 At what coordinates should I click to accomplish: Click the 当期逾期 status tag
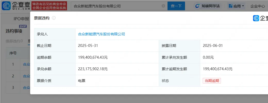click(x=212, y=81)
